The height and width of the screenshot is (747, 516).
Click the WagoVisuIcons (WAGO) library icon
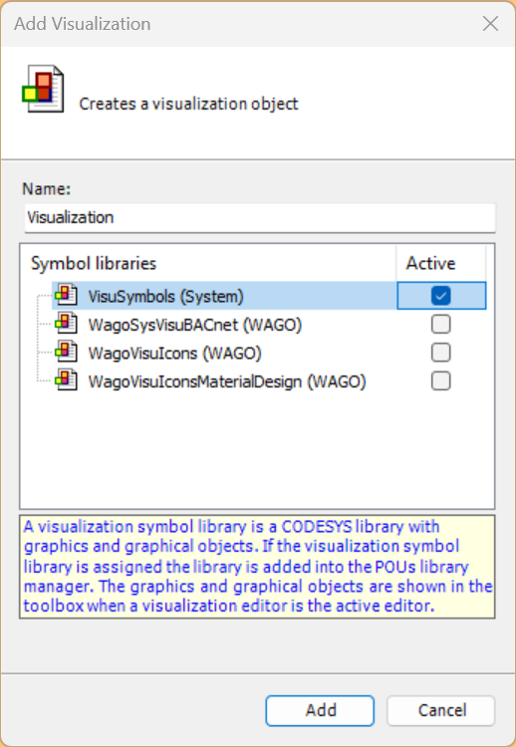click(66, 353)
